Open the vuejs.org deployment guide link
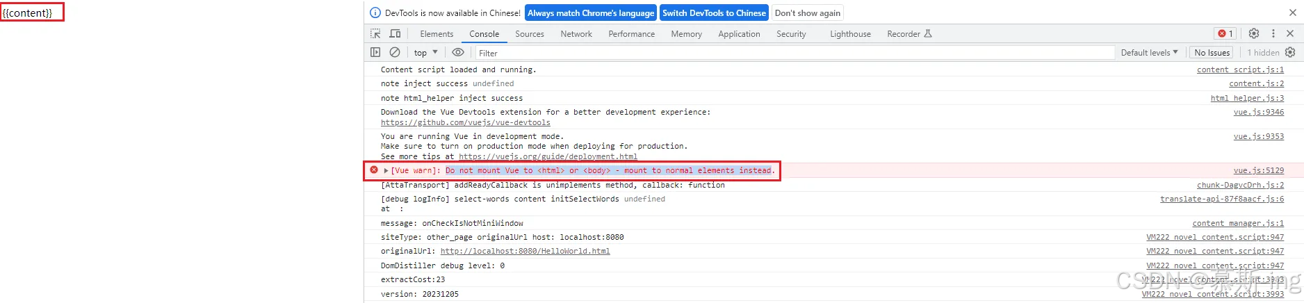 pyautogui.click(x=548, y=156)
